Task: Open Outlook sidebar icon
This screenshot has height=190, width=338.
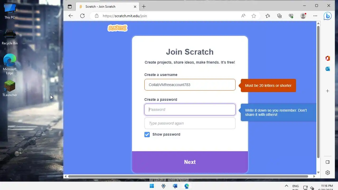Action: coord(328,69)
